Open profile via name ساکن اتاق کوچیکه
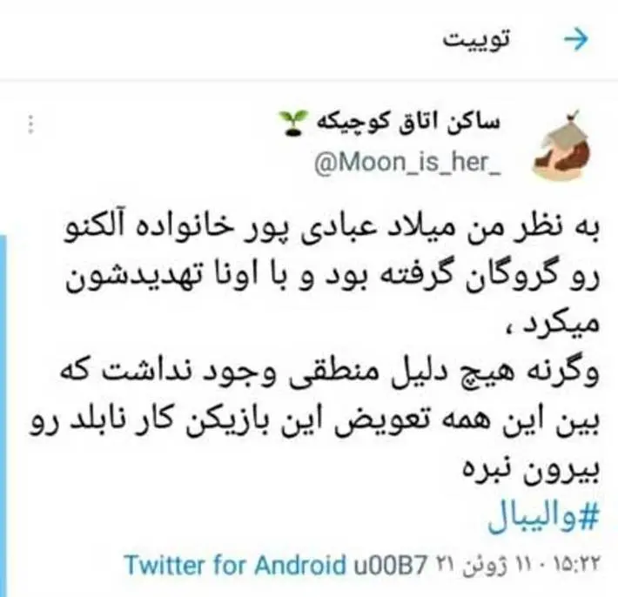 408,122
